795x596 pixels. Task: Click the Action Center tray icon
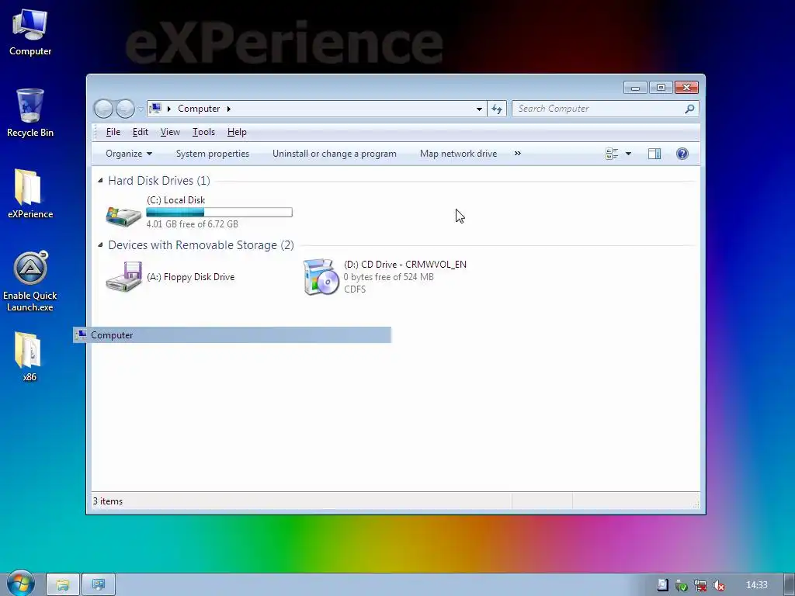pyautogui.click(x=662, y=585)
